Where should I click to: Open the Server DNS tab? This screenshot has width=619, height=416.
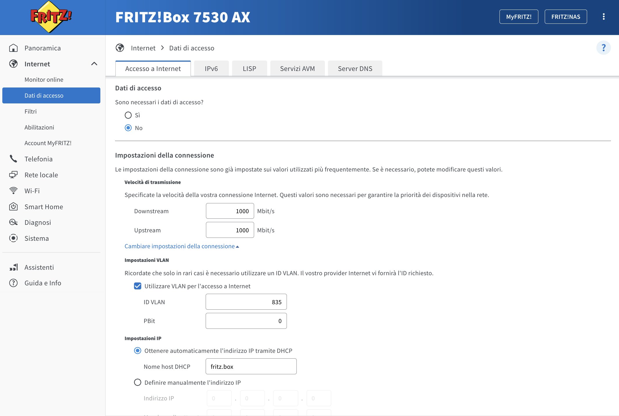click(355, 69)
